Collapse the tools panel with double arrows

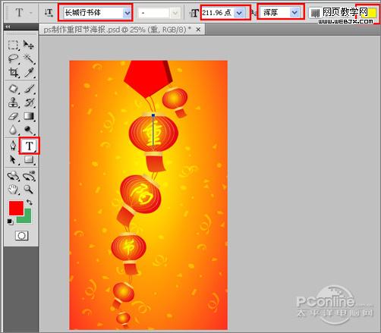click(x=8, y=27)
